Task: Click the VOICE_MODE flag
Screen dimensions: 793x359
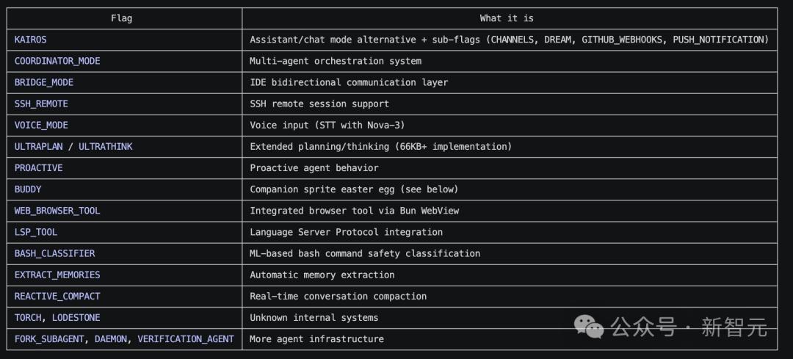Action: 41,125
